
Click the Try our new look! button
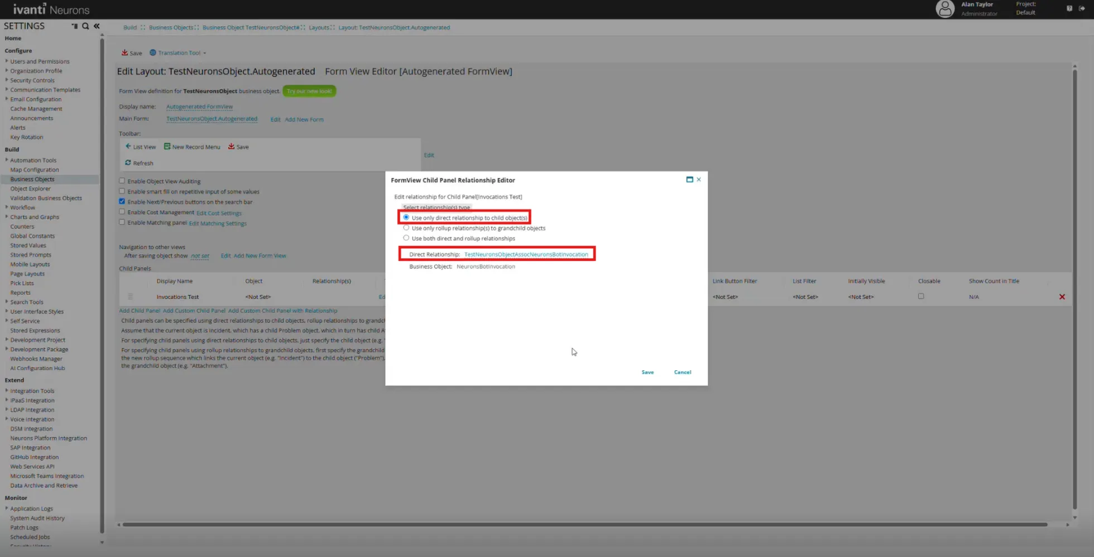pos(309,91)
